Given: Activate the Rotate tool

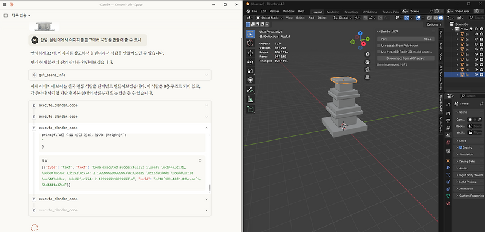Looking at the screenshot, I should pyautogui.click(x=250, y=62).
